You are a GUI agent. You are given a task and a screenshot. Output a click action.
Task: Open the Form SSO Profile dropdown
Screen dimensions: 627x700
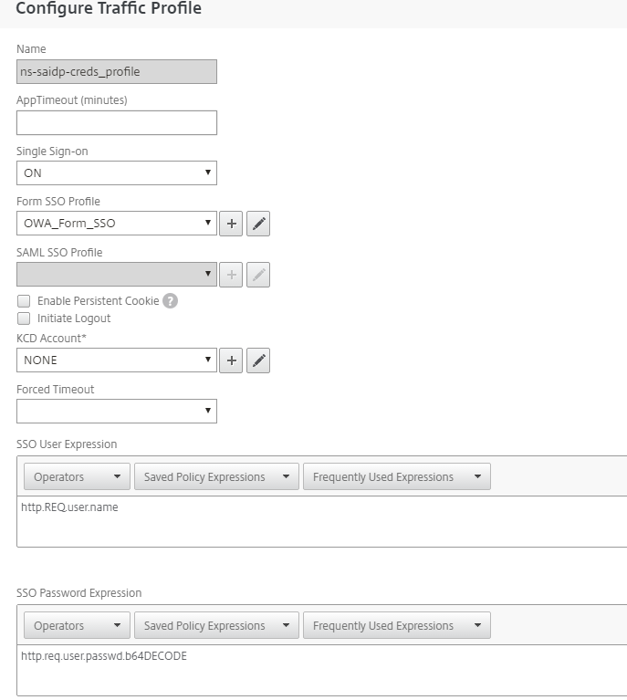pyautogui.click(x=117, y=224)
